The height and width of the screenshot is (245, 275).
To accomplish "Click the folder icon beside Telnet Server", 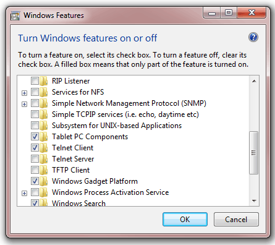I will [x=44, y=159].
